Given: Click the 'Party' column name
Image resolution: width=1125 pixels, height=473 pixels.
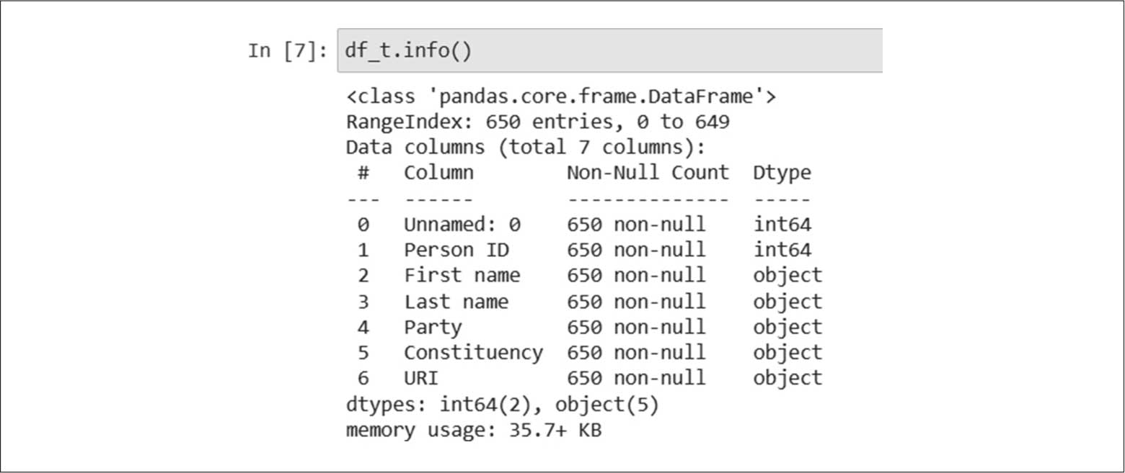Looking at the screenshot, I should click(432, 327).
